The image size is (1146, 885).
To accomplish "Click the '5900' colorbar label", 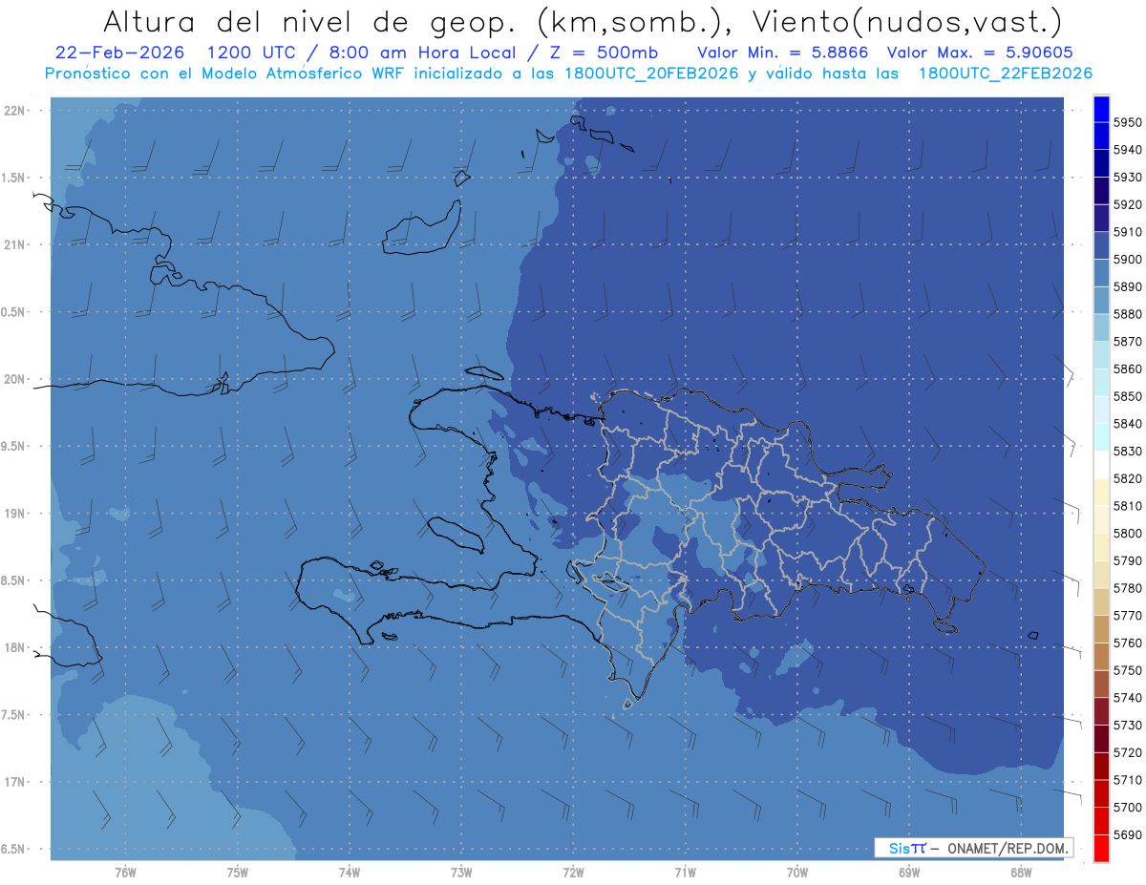I will (x=1127, y=260).
